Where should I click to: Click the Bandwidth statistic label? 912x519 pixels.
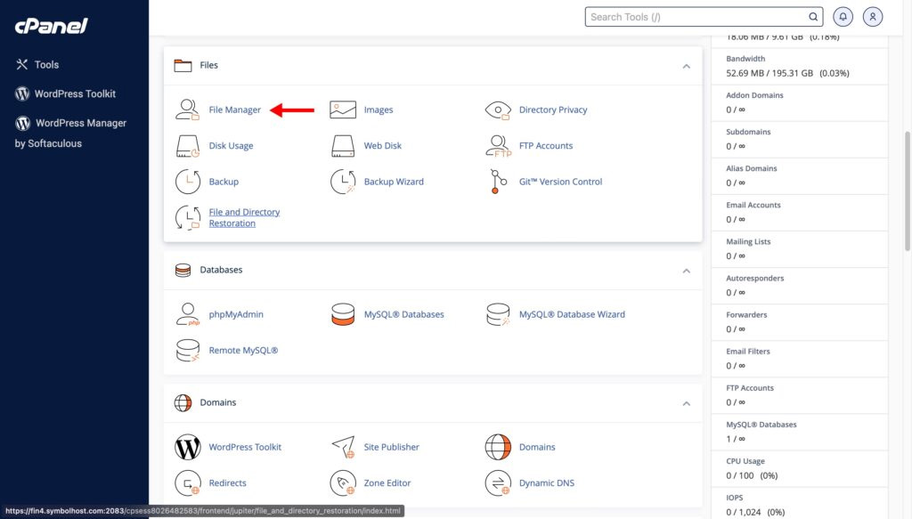pyautogui.click(x=745, y=59)
